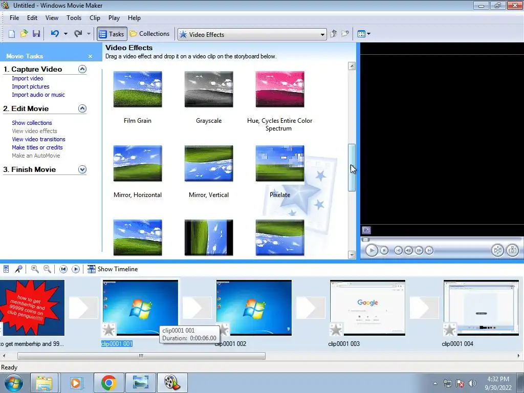Click the Redo arrow icon
The width and height of the screenshot is (524, 393).
click(78, 34)
